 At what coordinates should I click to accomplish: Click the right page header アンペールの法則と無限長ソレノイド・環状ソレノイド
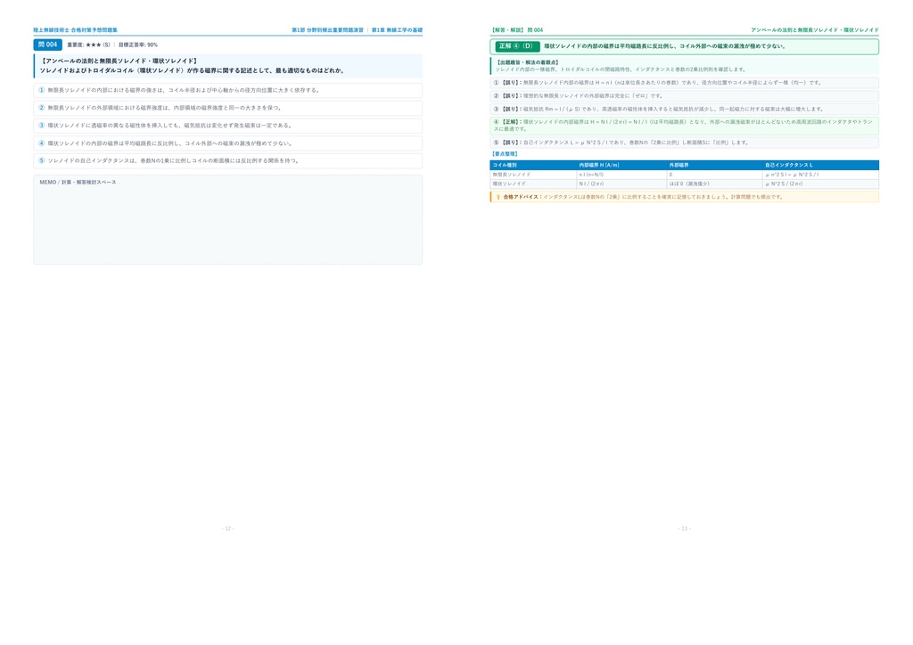815,30
